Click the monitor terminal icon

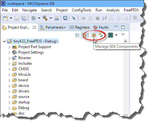pyautogui.click(x=65, y=18)
